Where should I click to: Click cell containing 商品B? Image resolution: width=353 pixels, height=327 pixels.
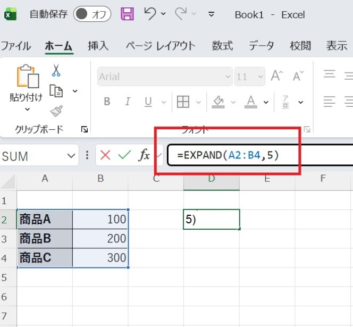click(45, 239)
